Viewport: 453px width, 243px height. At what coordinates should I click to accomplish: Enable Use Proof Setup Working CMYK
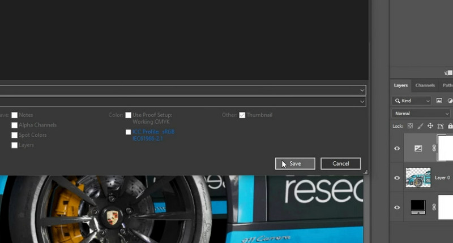coord(129,115)
